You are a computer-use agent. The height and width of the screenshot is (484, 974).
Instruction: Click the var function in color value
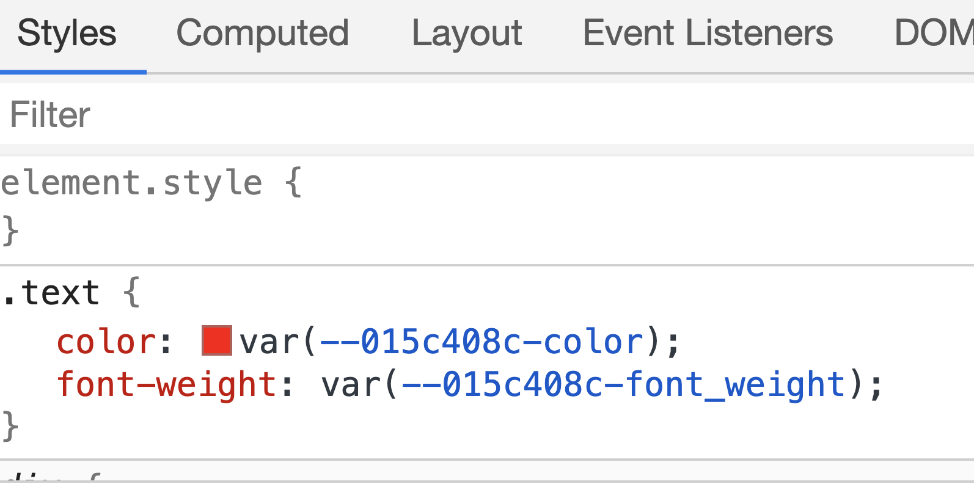(269, 342)
